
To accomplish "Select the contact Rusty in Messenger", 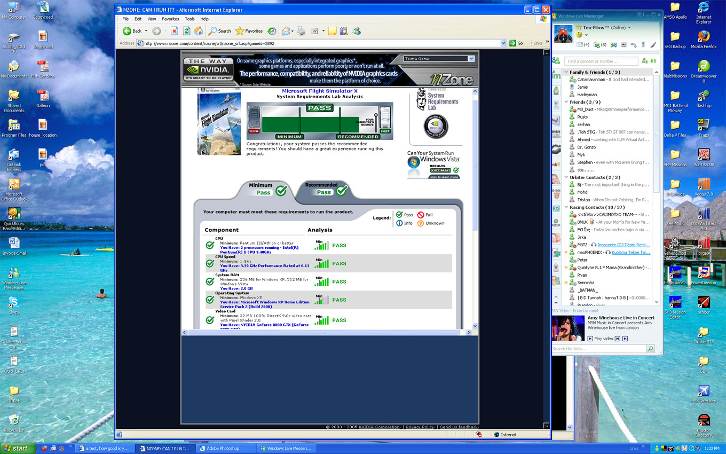I will [x=582, y=117].
